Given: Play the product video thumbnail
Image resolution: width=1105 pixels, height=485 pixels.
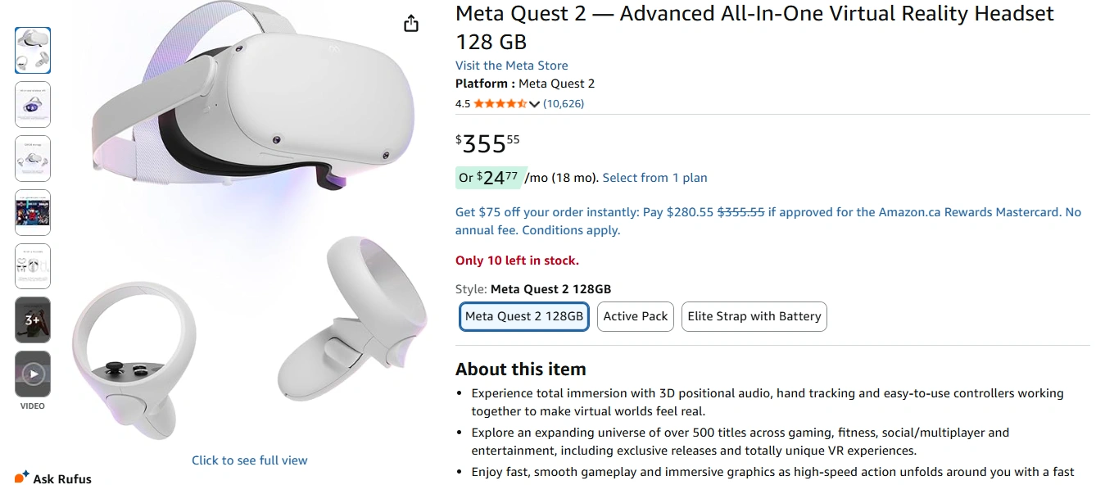Looking at the screenshot, I should pos(33,374).
